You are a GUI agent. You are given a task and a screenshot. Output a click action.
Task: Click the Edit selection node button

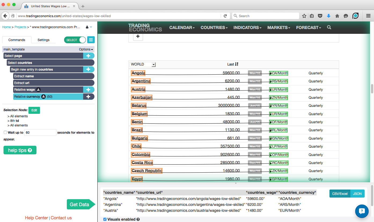point(34,110)
